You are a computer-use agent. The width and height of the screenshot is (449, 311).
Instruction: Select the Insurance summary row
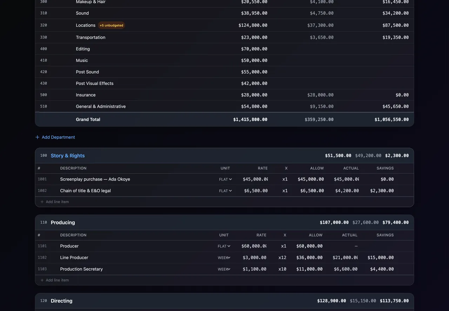(224, 95)
